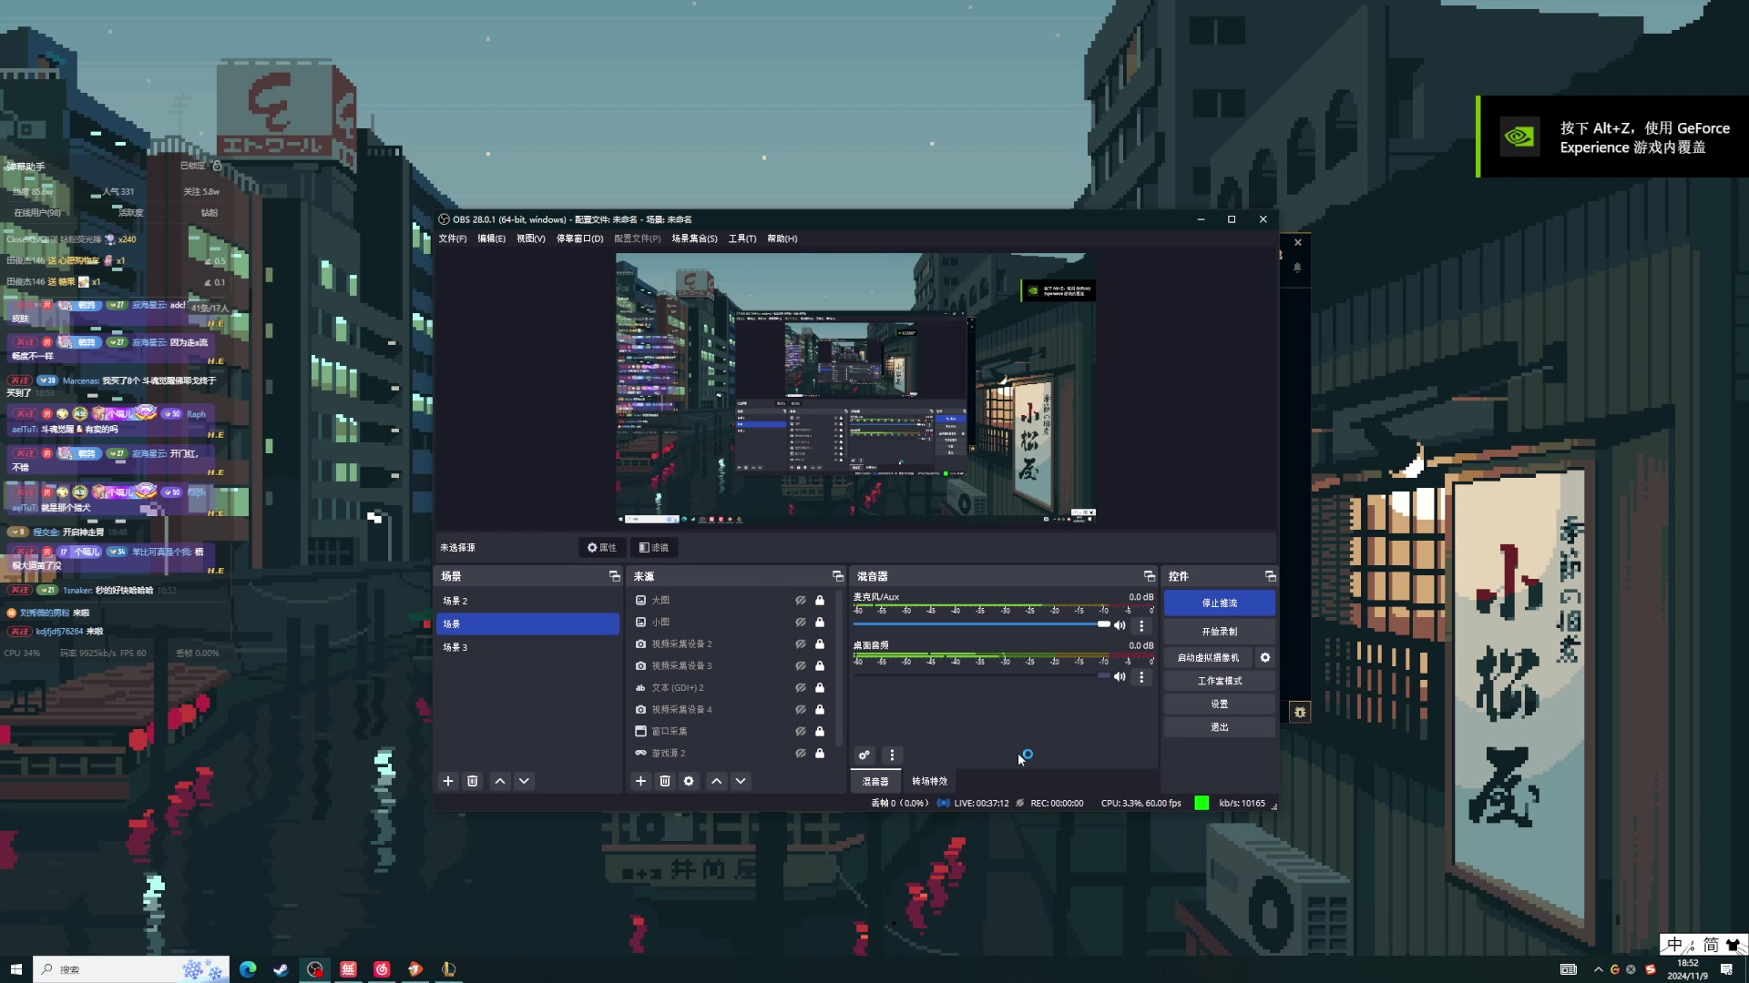
Task: Open 场景集合(S) menu
Action: coord(694,238)
